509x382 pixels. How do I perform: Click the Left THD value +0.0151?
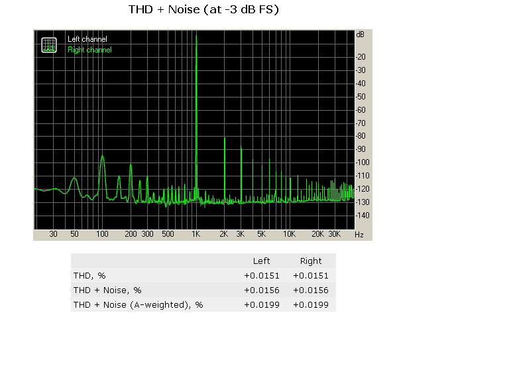click(262, 276)
